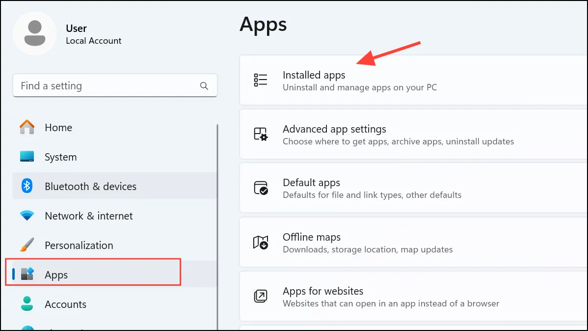Click the Bluetooth icon in sidebar
588x331 pixels.
27,186
